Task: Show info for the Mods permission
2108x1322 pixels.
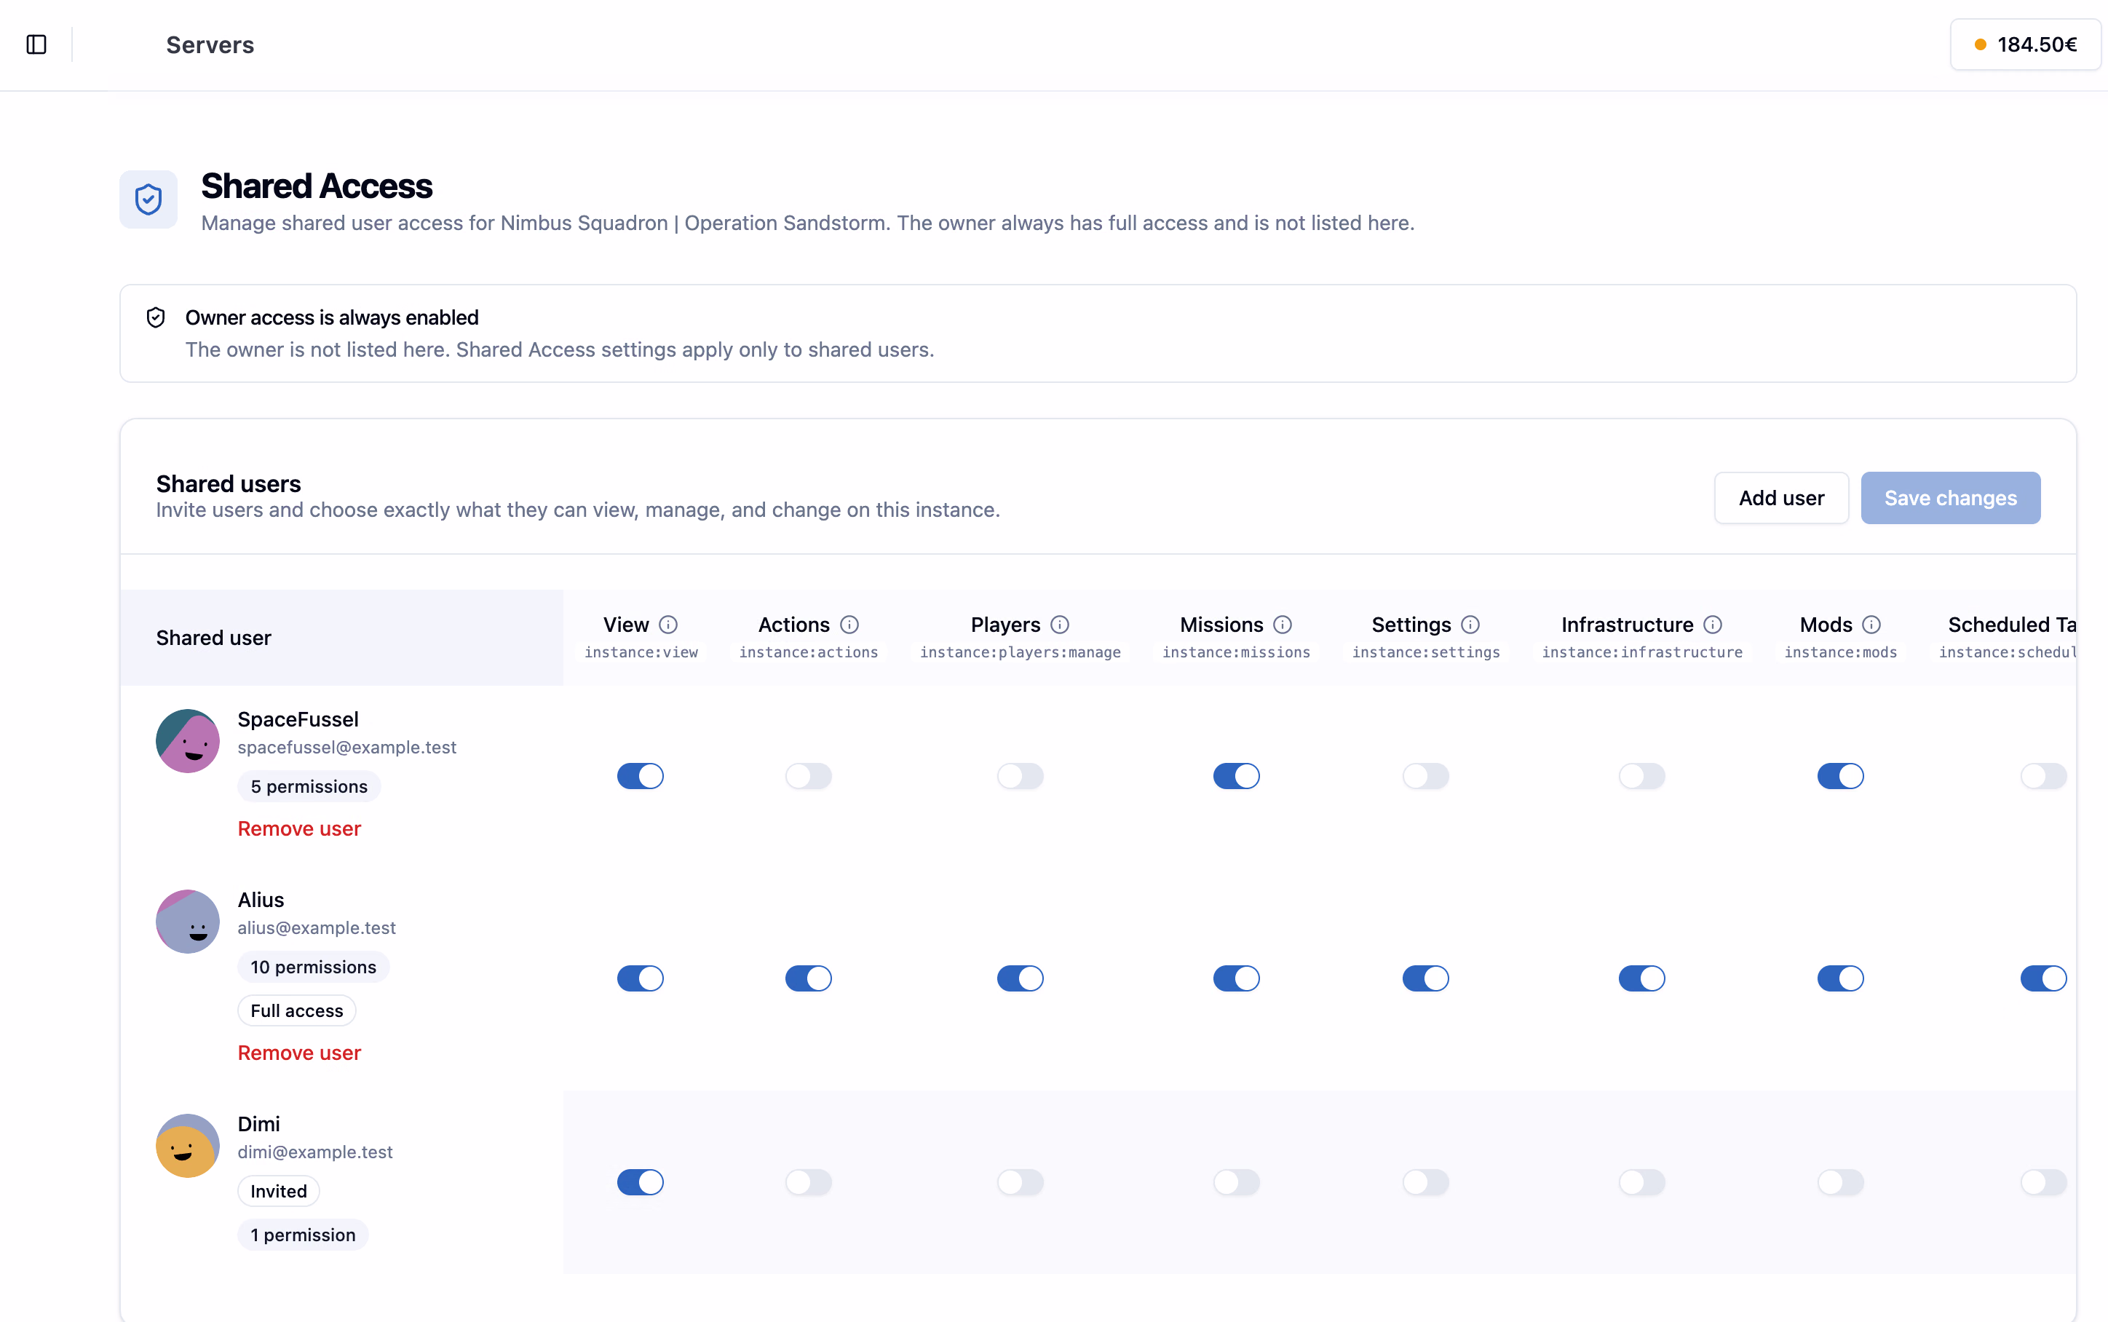Action: point(1871,625)
